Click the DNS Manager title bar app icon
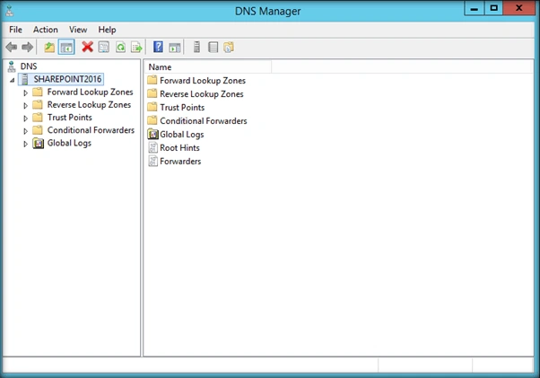This screenshot has height=378, width=540. [x=10, y=11]
